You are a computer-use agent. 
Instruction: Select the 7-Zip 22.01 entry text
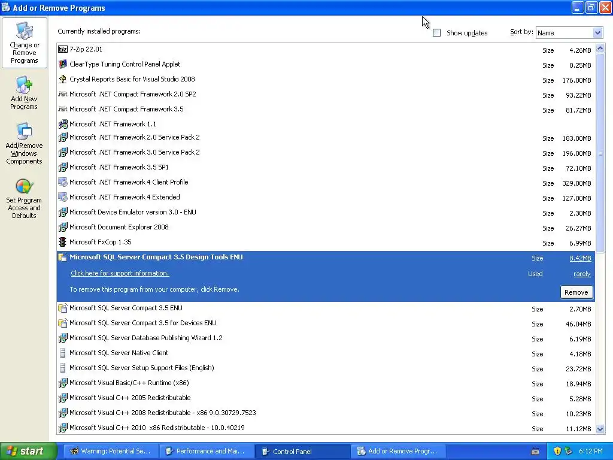[x=86, y=49]
